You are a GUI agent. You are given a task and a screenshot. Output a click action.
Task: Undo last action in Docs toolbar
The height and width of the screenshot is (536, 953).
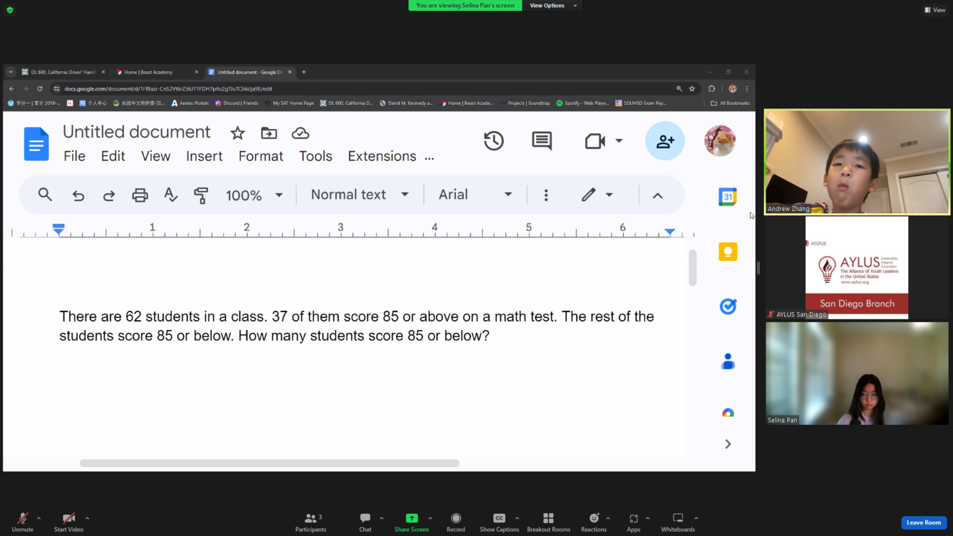click(x=78, y=195)
